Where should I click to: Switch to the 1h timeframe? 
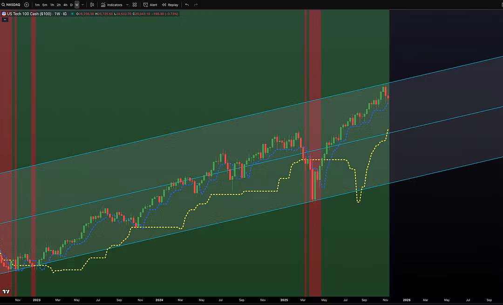(52, 5)
